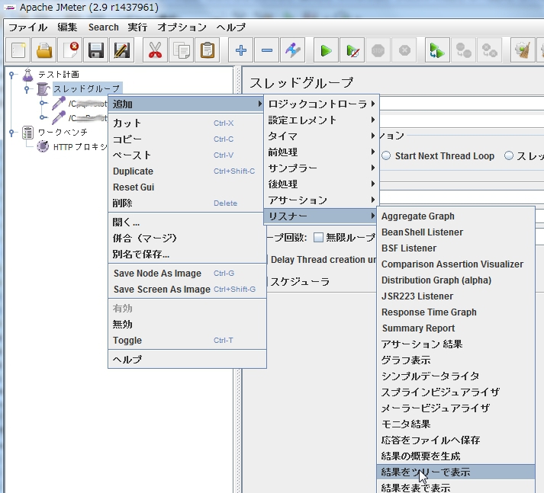Open the サンプラー submenu
Image resolution: width=544 pixels, height=493 pixels.
(321, 168)
